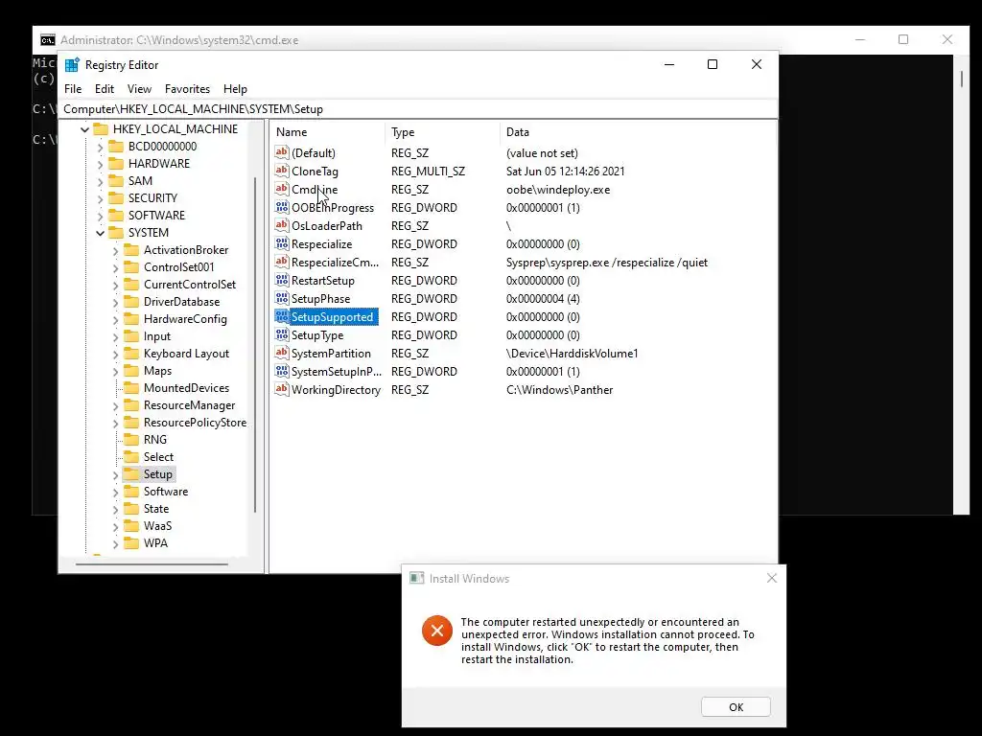
Task: Open the File menu
Action: [x=73, y=89]
